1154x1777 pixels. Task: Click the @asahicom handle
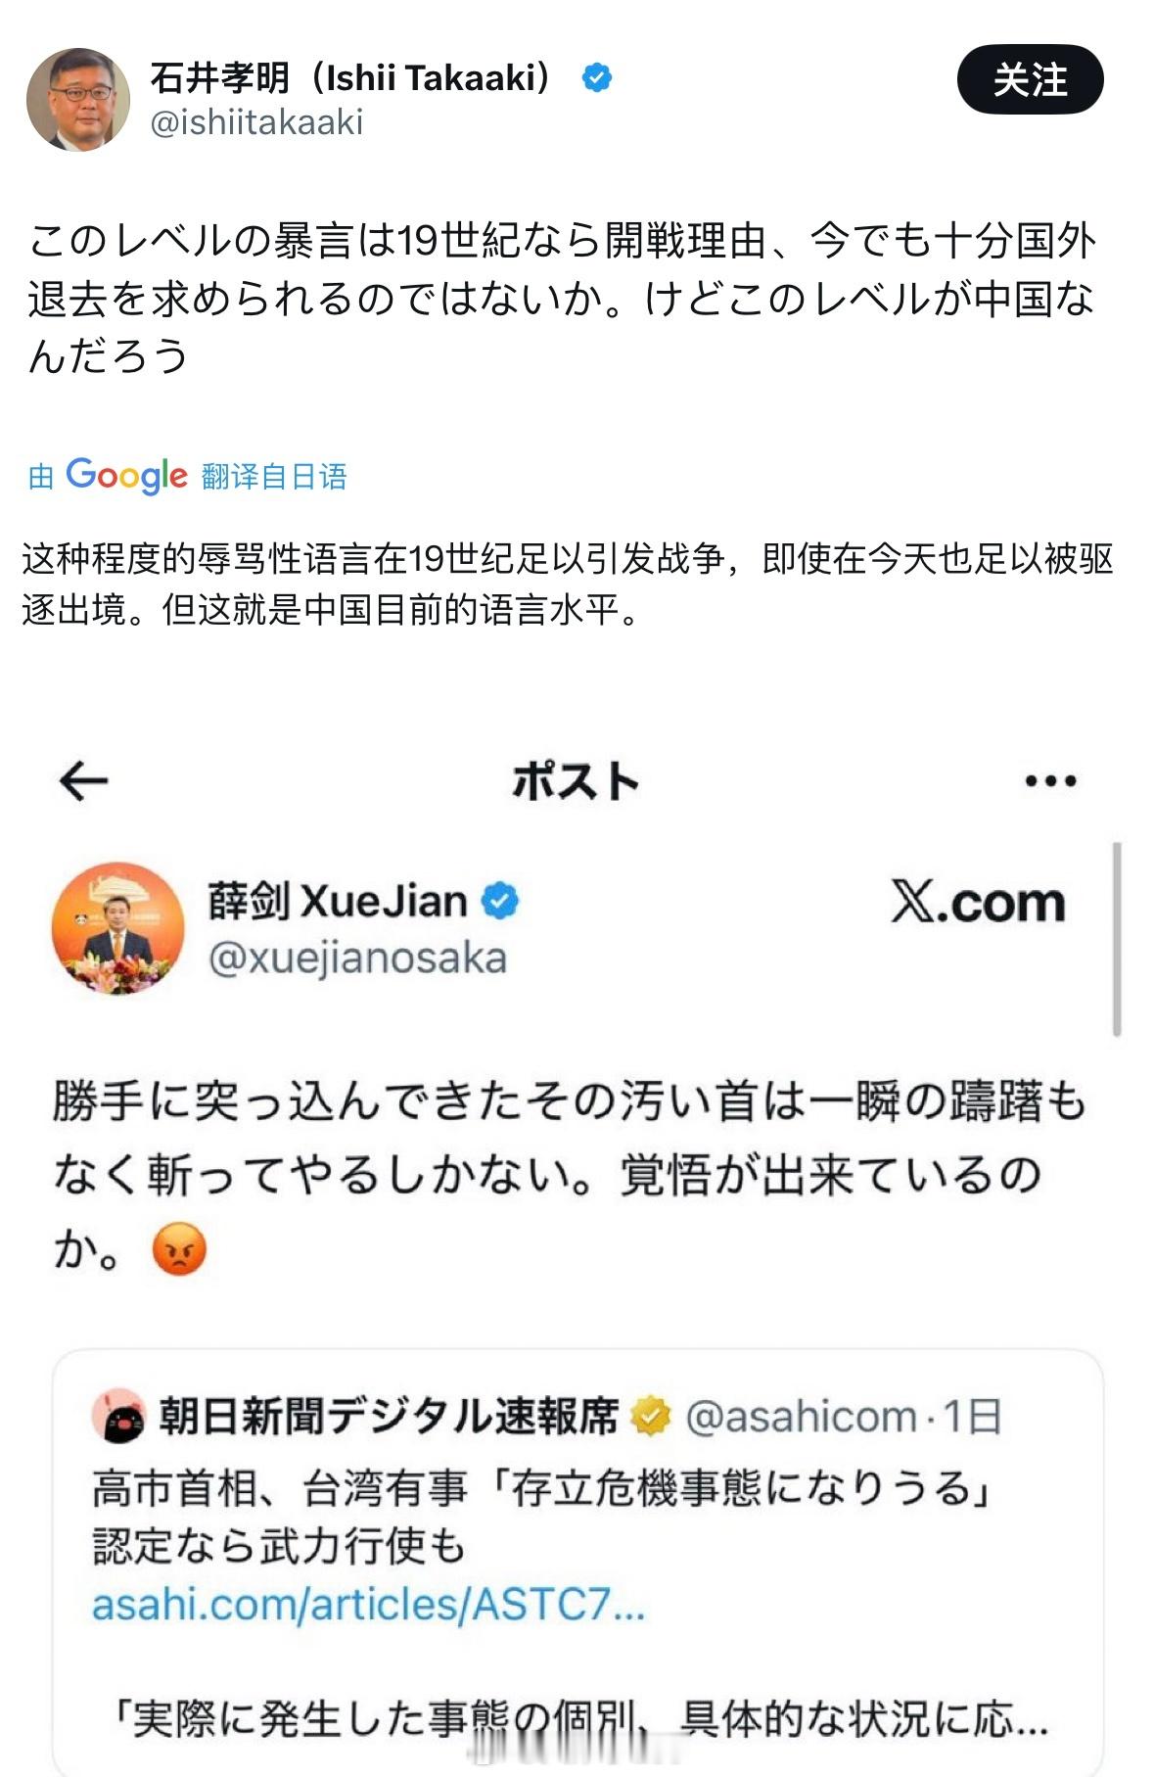(801, 1416)
